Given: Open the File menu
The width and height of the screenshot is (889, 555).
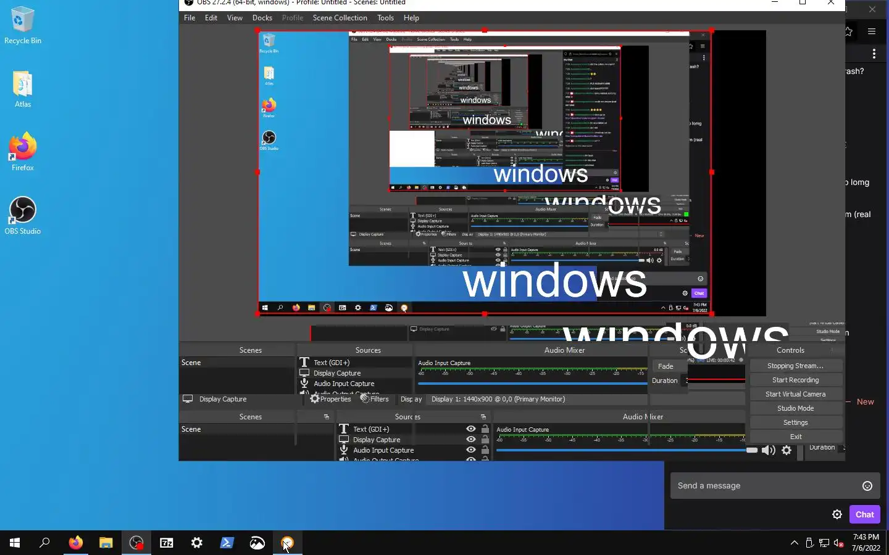Looking at the screenshot, I should (x=190, y=18).
